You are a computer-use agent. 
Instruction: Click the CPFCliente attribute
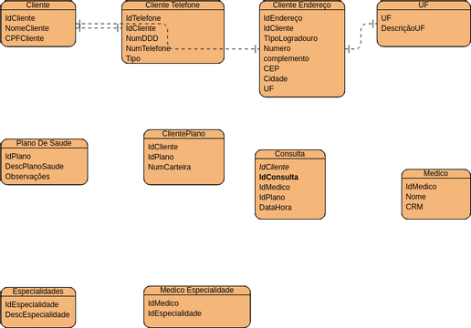25,38
